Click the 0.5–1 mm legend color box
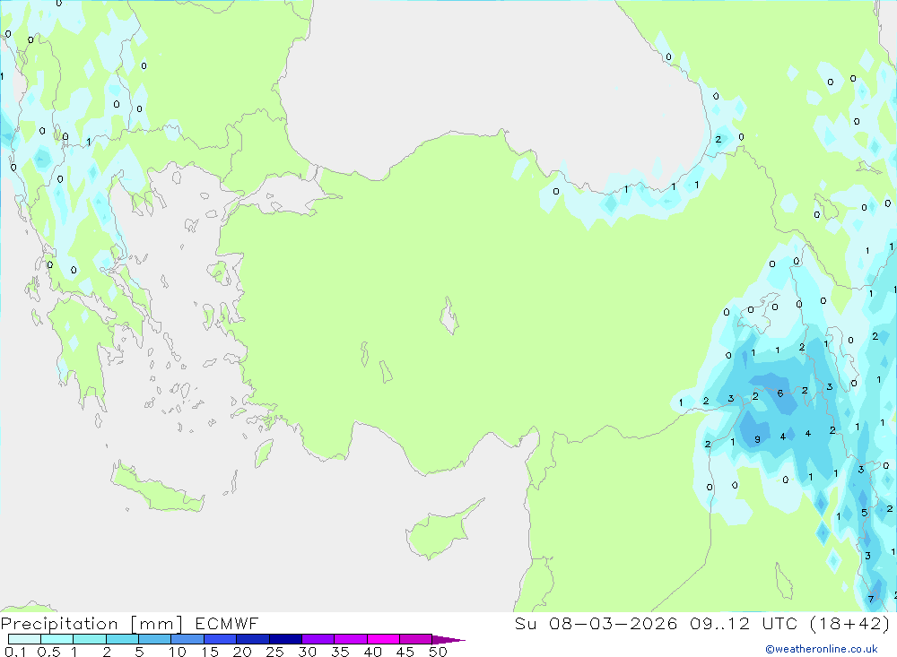This screenshot has height=657, width=897. pos(57,639)
